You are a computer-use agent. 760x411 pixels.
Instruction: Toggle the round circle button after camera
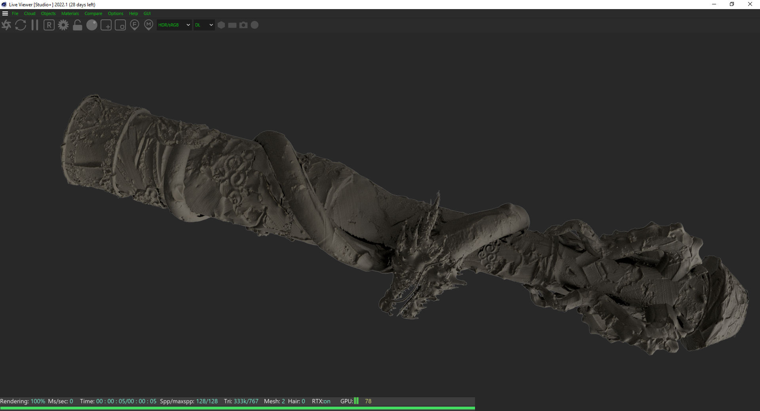[x=255, y=25]
